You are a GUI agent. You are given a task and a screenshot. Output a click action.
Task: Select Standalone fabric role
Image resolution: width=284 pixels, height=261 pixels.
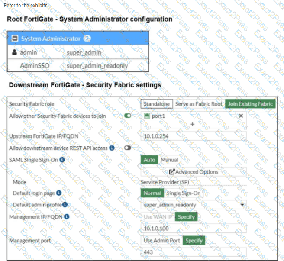tap(157, 104)
